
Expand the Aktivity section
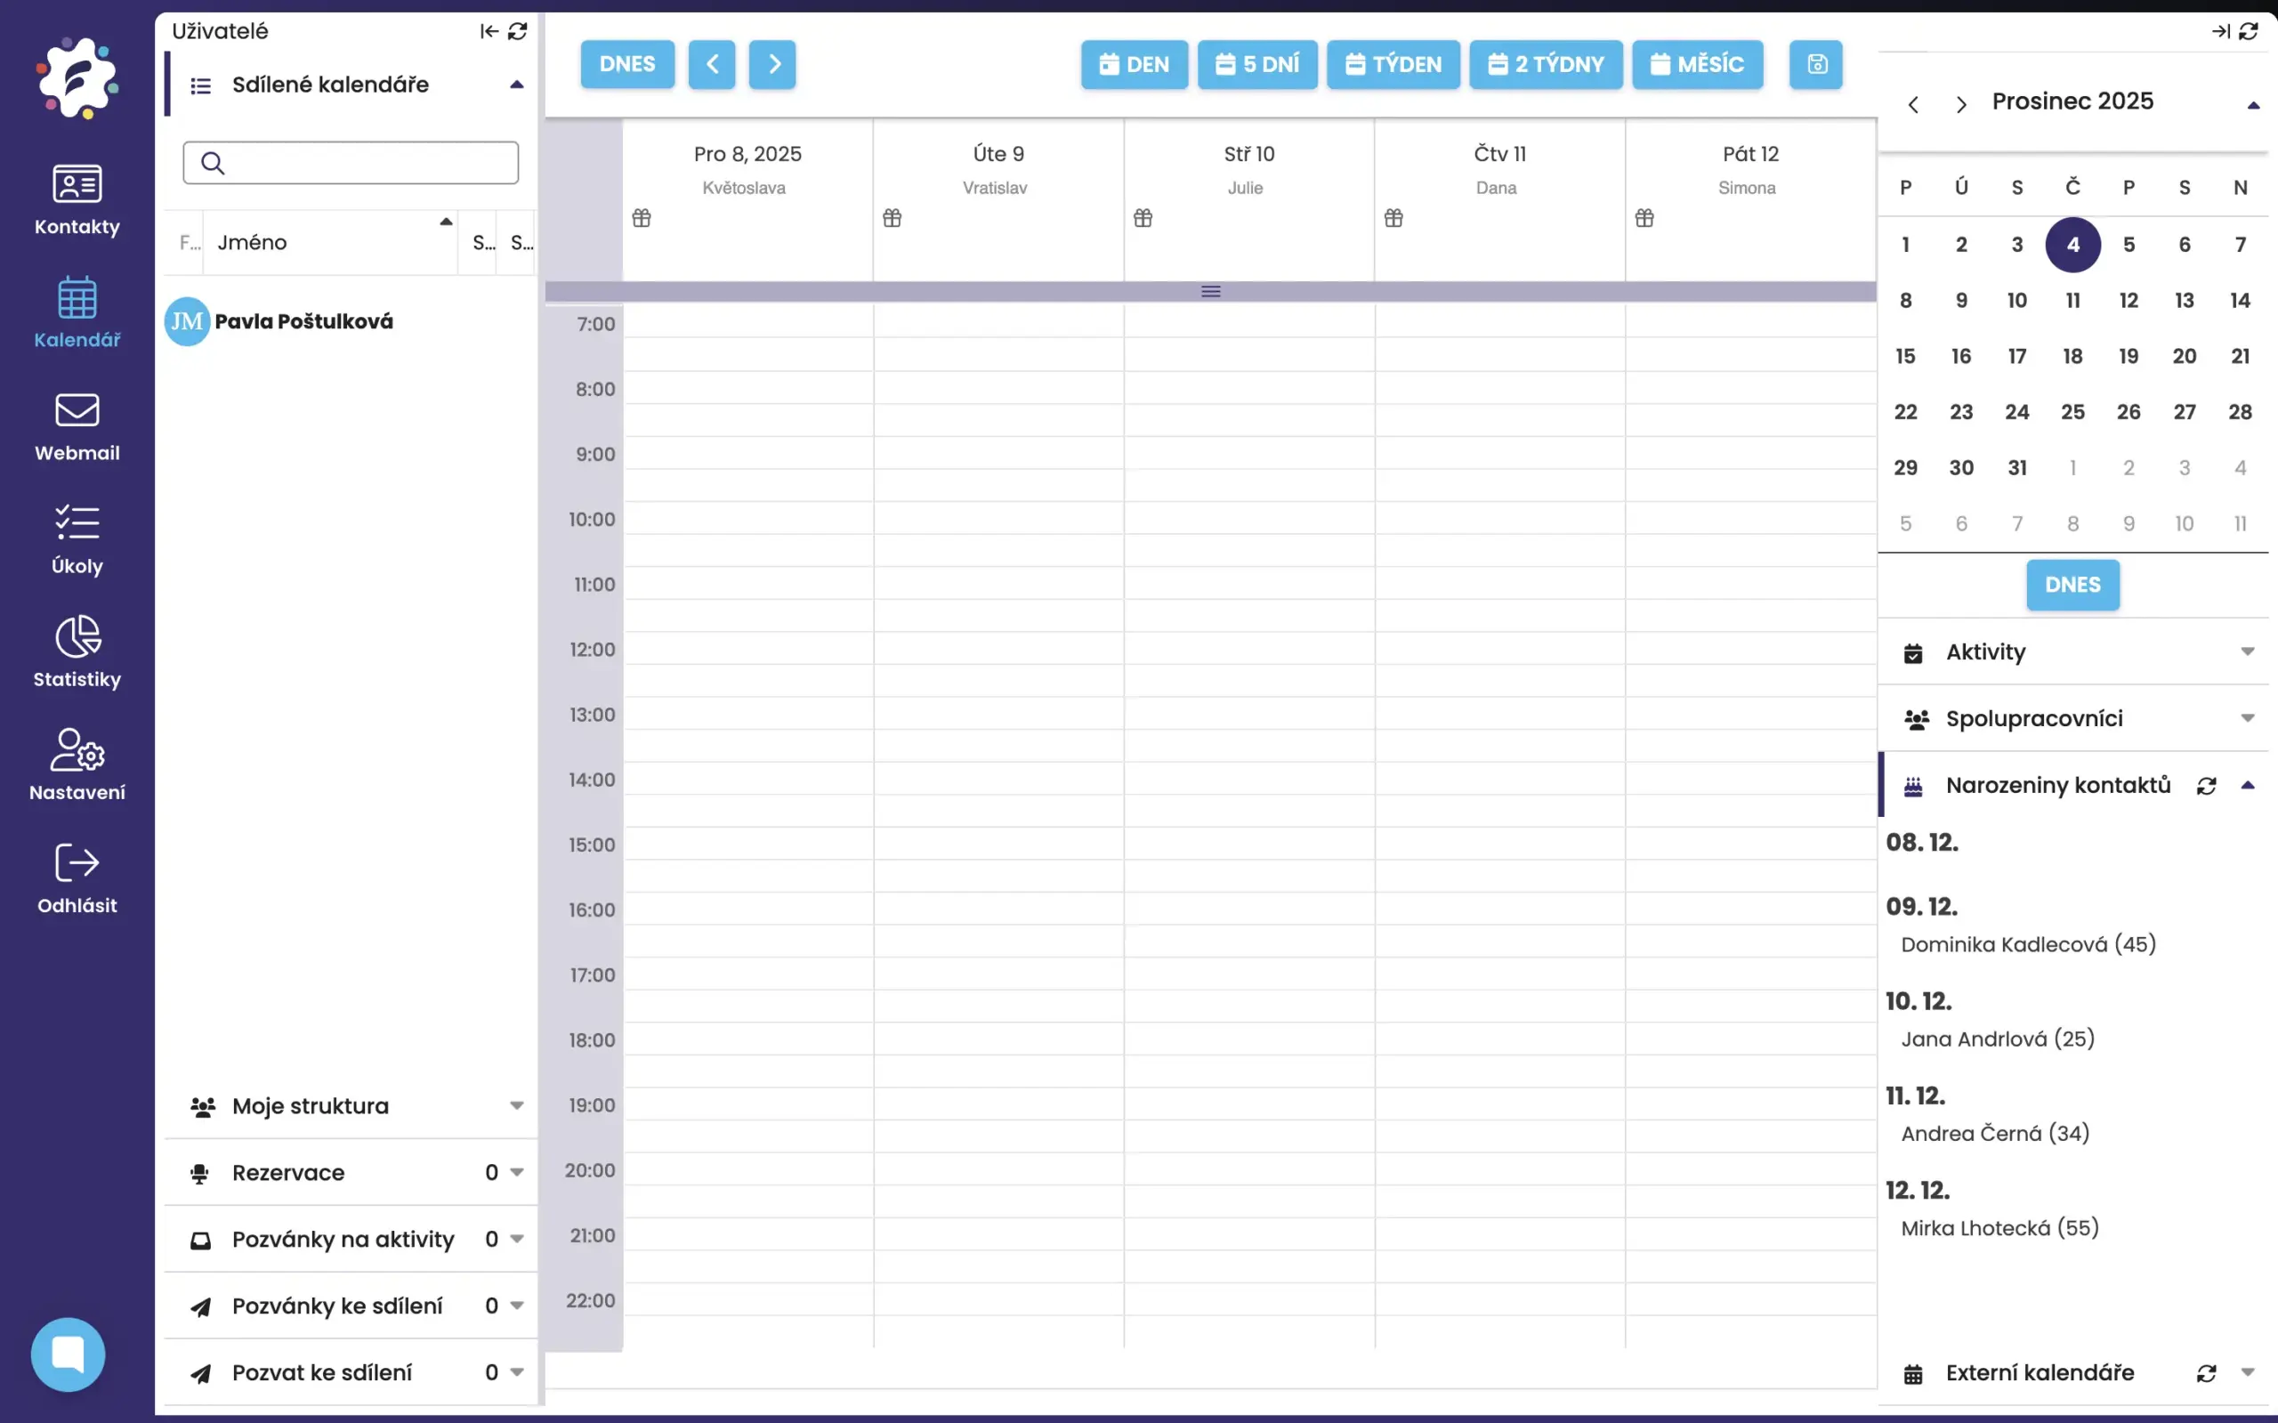click(x=2246, y=651)
